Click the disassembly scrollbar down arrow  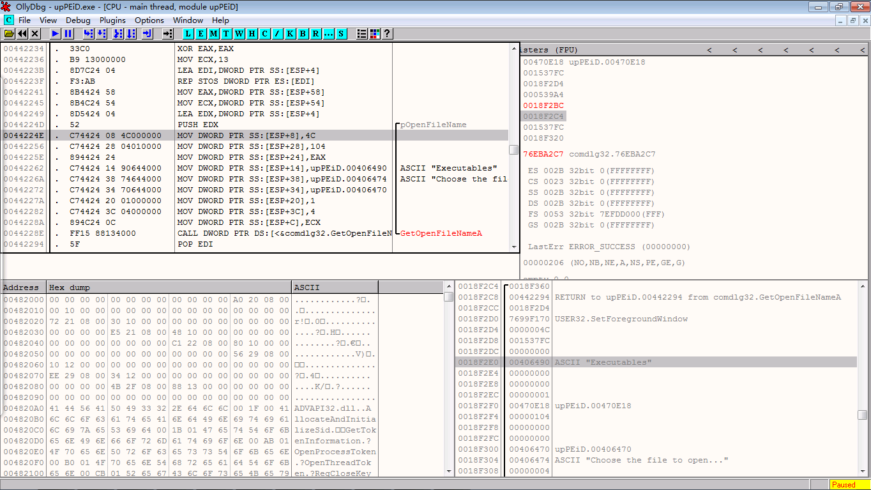pos(513,247)
